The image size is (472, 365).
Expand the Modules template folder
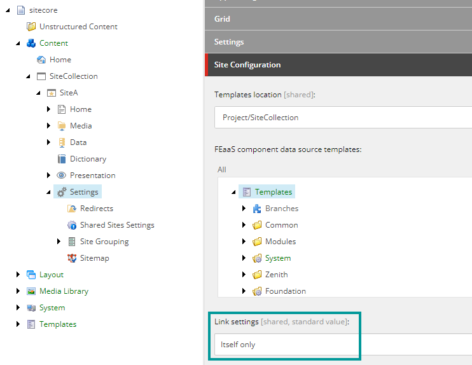244,242
